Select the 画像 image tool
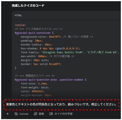The width and height of the screenshot is (122, 120). [x=39, y=114]
